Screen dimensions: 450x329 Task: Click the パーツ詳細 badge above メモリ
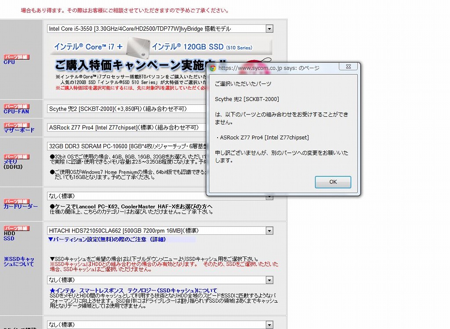16,157
